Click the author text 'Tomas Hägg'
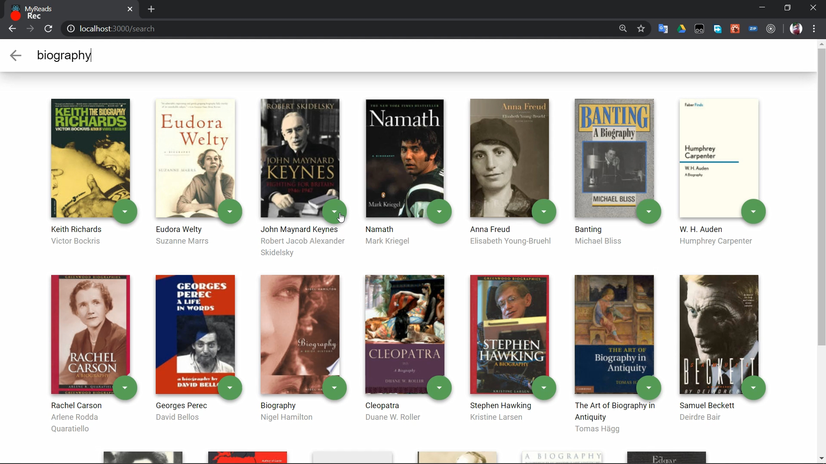826x464 pixels. (x=597, y=429)
